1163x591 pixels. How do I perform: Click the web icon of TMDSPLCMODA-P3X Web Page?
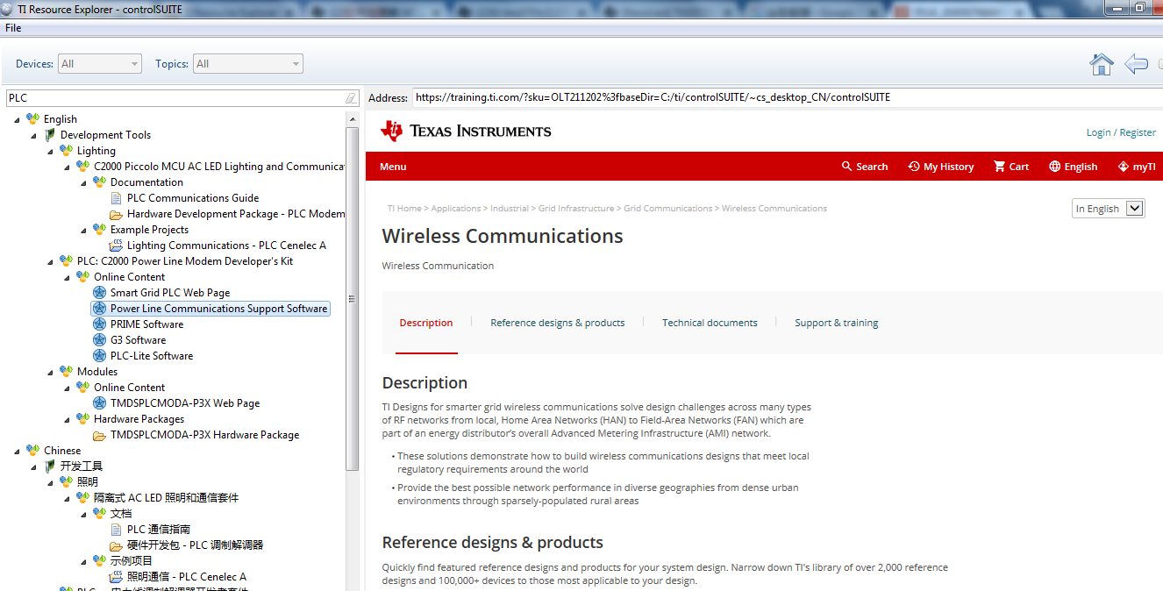[x=100, y=403]
